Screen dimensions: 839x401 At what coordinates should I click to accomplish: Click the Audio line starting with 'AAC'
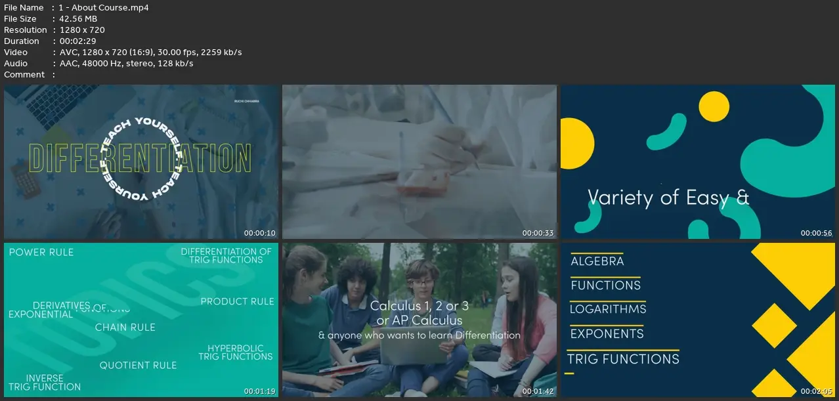[x=126, y=64]
